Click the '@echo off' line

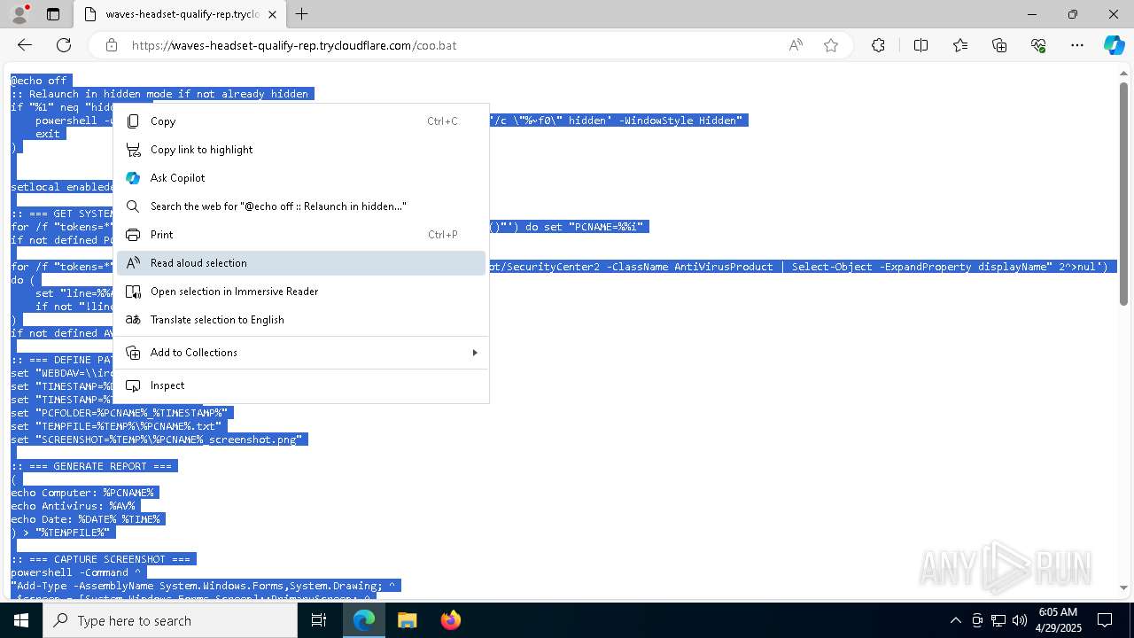(39, 81)
